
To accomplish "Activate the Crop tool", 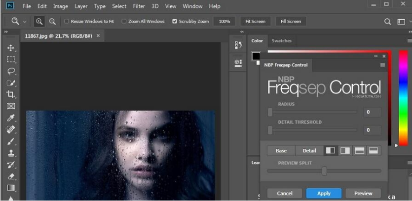I will coord(11,94).
